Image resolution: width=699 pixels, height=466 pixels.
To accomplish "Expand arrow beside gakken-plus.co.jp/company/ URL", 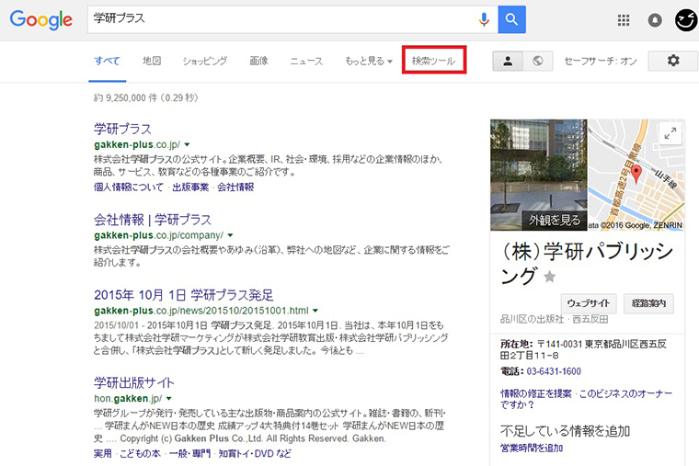I will click(231, 235).
